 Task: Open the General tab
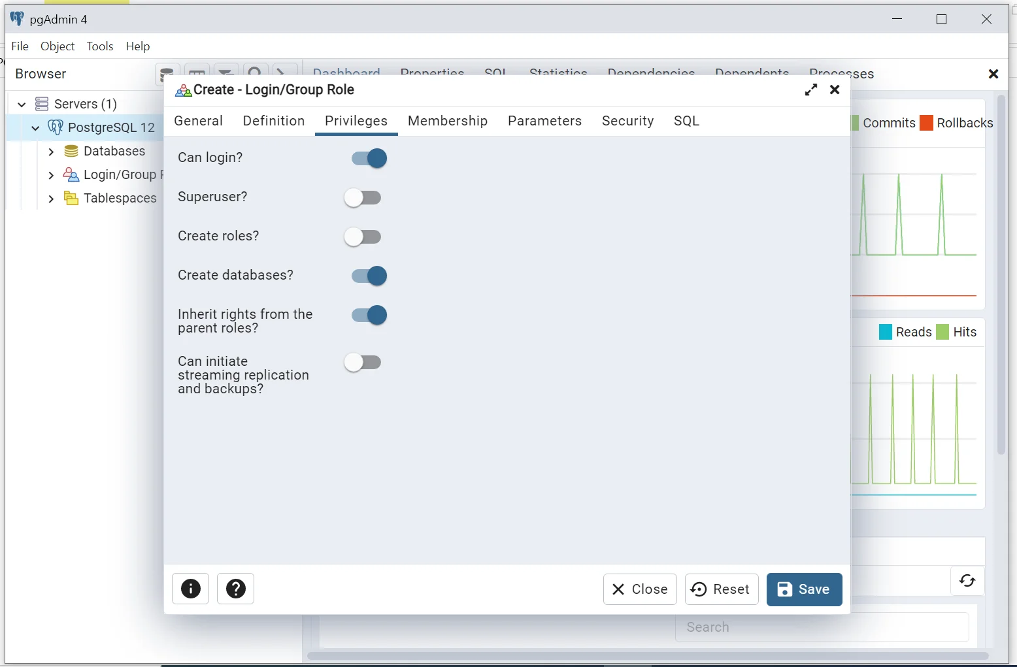[x=198, y=121]
